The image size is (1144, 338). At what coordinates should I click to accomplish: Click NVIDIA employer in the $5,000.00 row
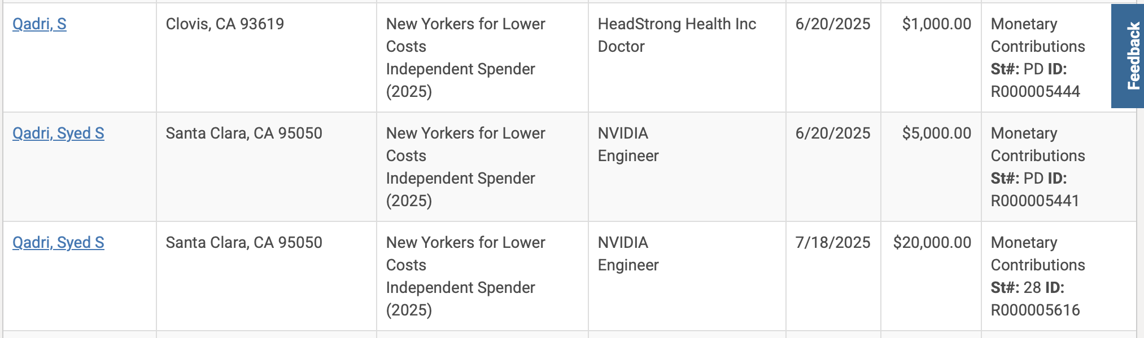(623, 134)
